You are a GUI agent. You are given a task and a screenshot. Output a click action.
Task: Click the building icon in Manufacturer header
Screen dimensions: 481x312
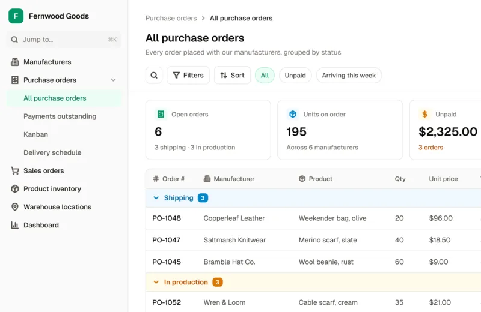point(207,179)
